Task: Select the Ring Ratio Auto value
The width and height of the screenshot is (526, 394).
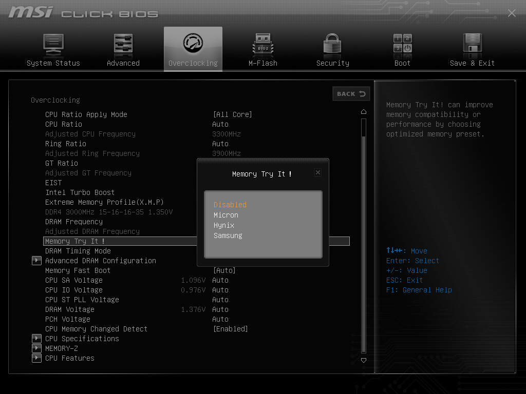Action: (220, 144)
